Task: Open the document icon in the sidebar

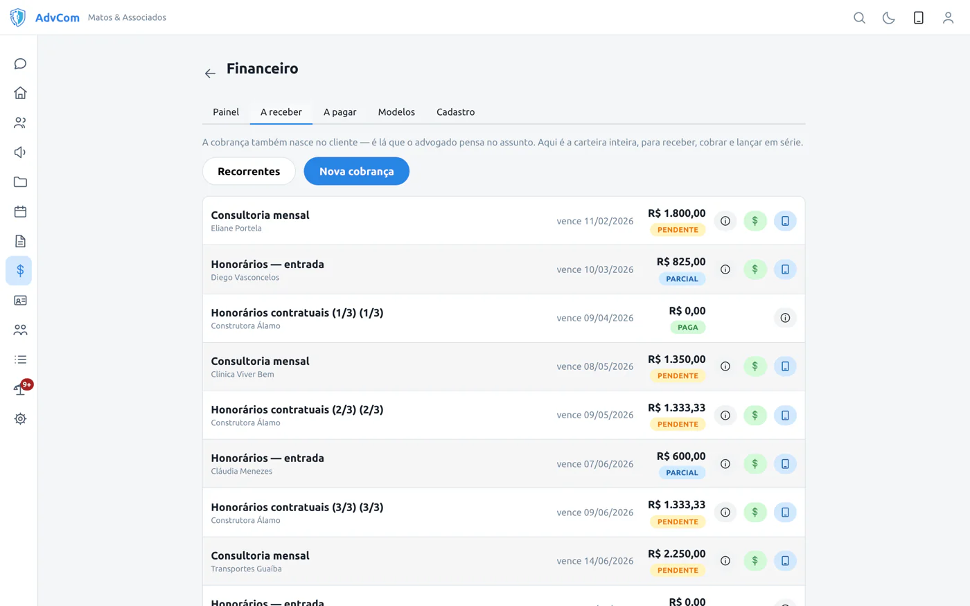Action: coord(20,241)
